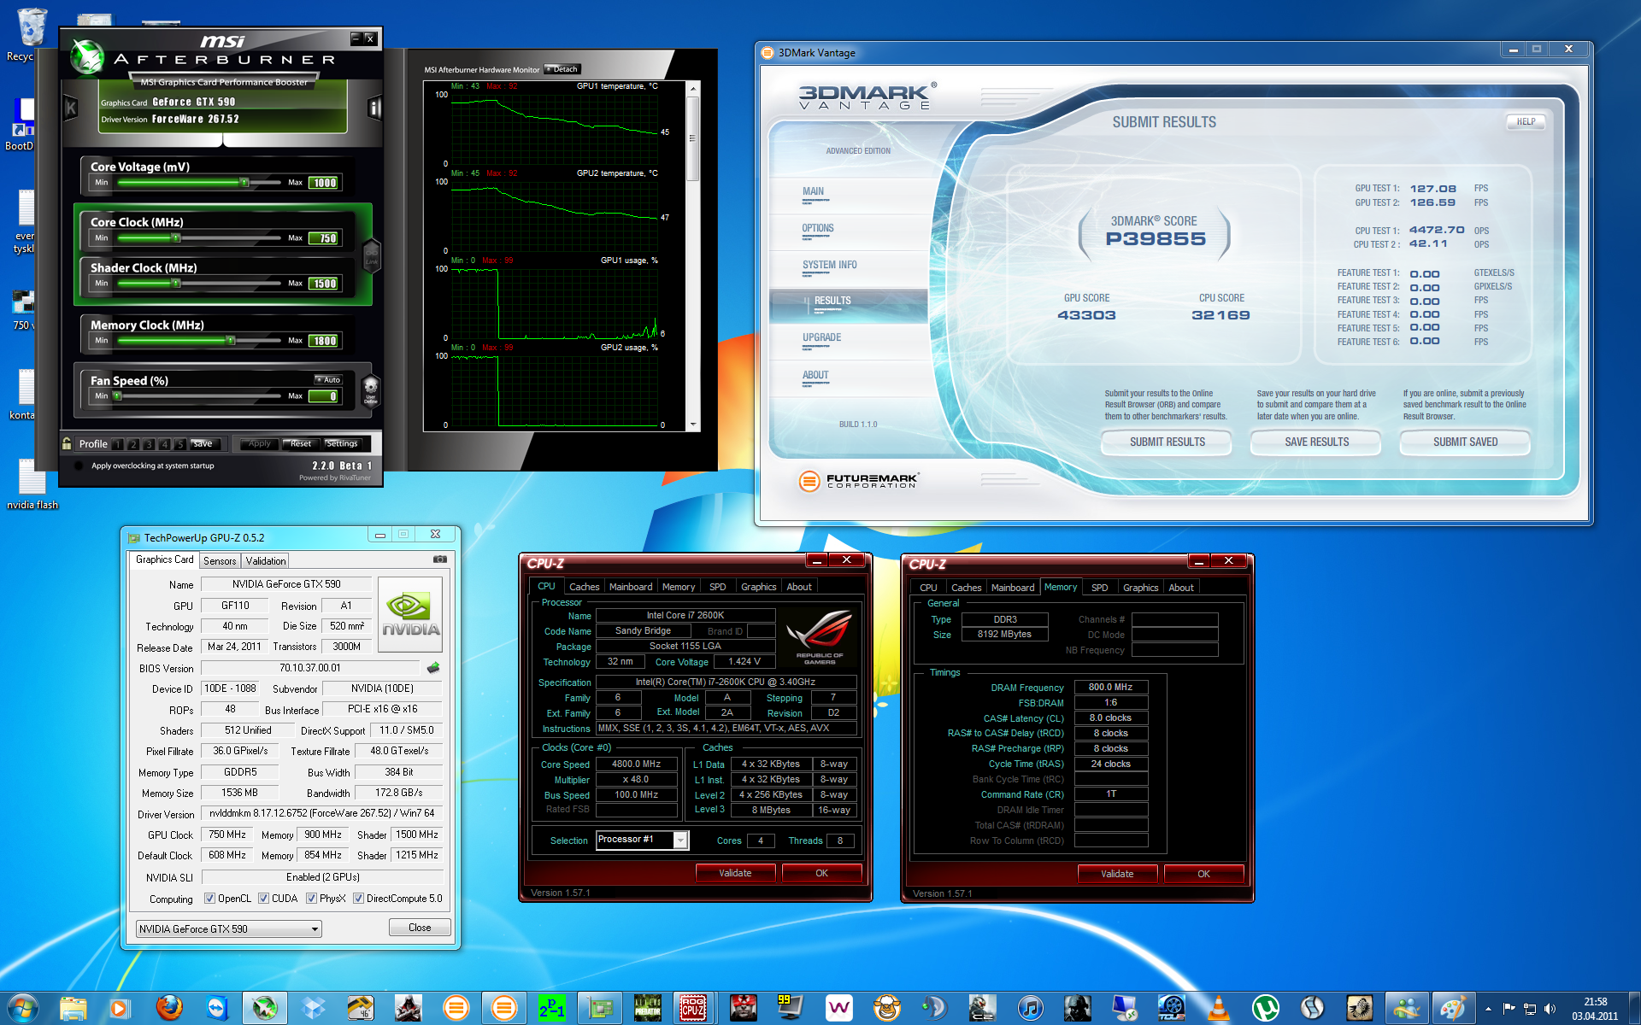Screen dimensions: 1641x1025
Task: Switch to the About tab in right CPU-Z
Action: 1181,588
